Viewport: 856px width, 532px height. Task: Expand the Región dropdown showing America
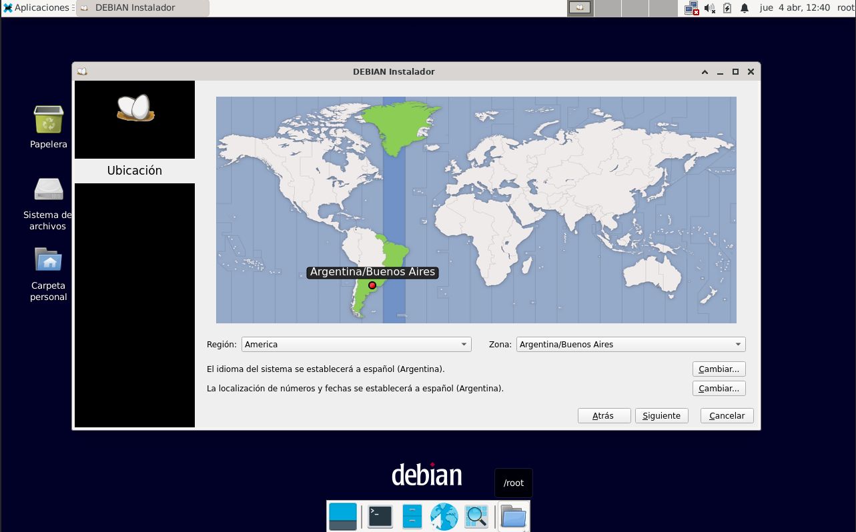pyautogui.click(x=356, y=345)
